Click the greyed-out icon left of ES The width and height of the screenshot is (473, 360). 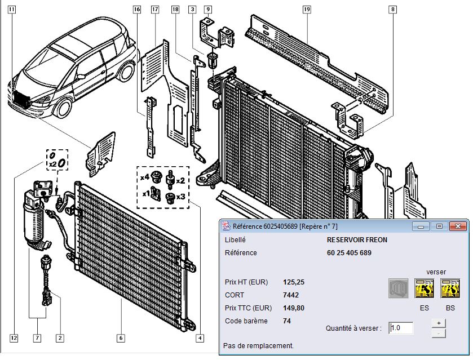click(398, 288)
